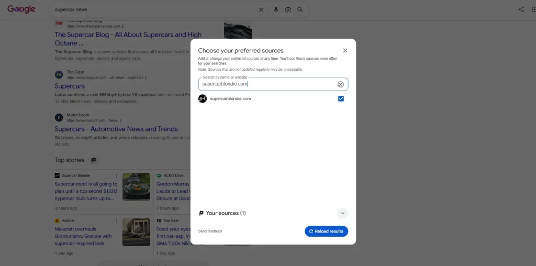Open more options for Supercar Blondie story
The width and height of the screenshot is (536, 266).
point(117,176)
